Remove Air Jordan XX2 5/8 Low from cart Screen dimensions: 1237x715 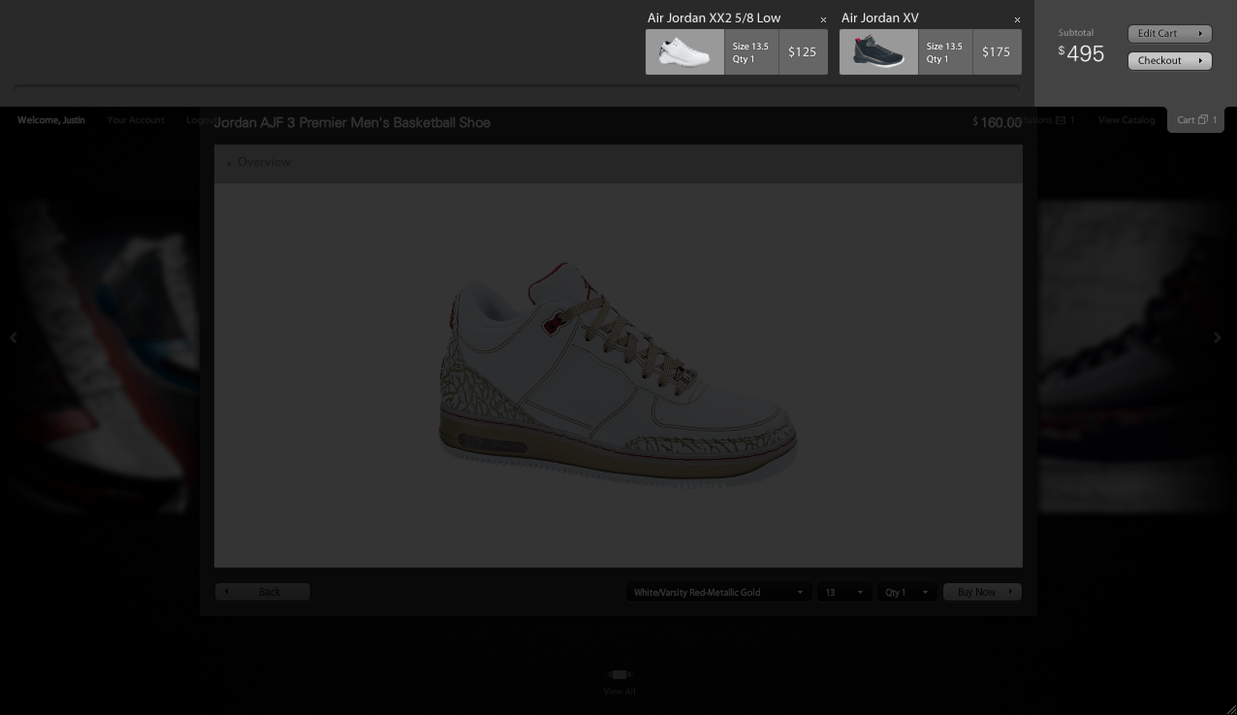click(x=824, y=20)
